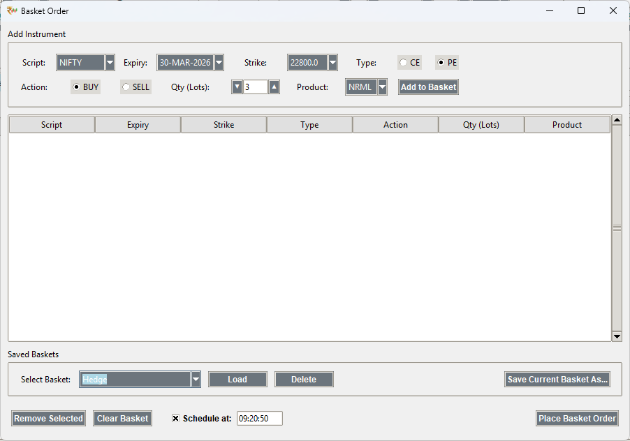Image resolution: width=630 pixels, height=441 pixels.
Task: Delete the selected saved basket
Action: (x=304, y=379)
